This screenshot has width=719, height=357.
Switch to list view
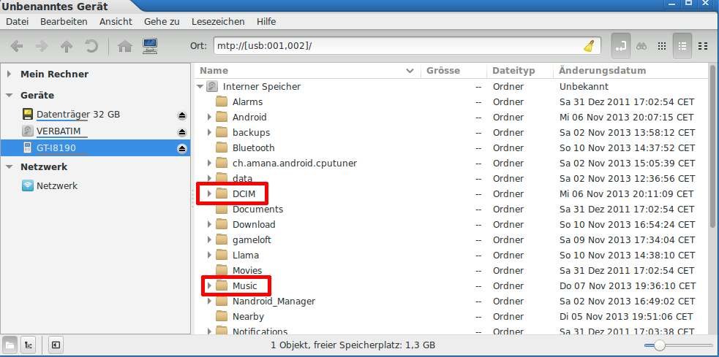click(x=682, y=46)
